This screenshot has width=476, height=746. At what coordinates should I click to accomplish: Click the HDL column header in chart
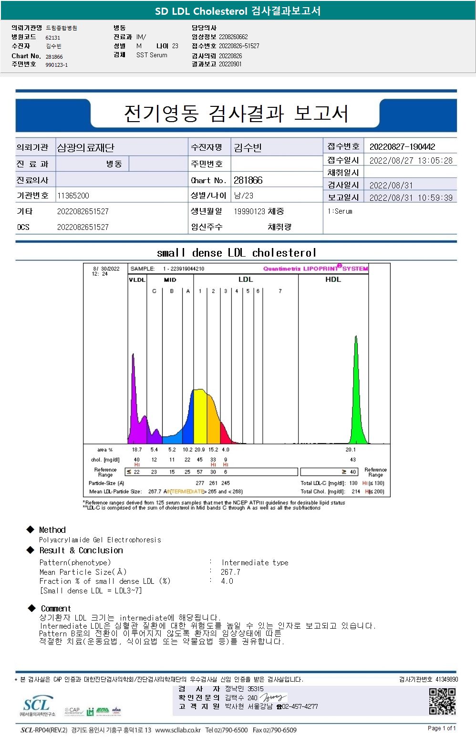pos(333,280)
